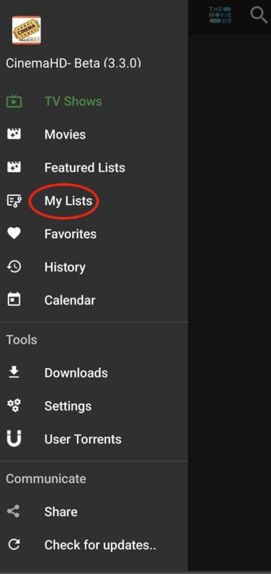271x574 pixels.
Task: Tap the TV Shows television icon
Action: point(14,101)
